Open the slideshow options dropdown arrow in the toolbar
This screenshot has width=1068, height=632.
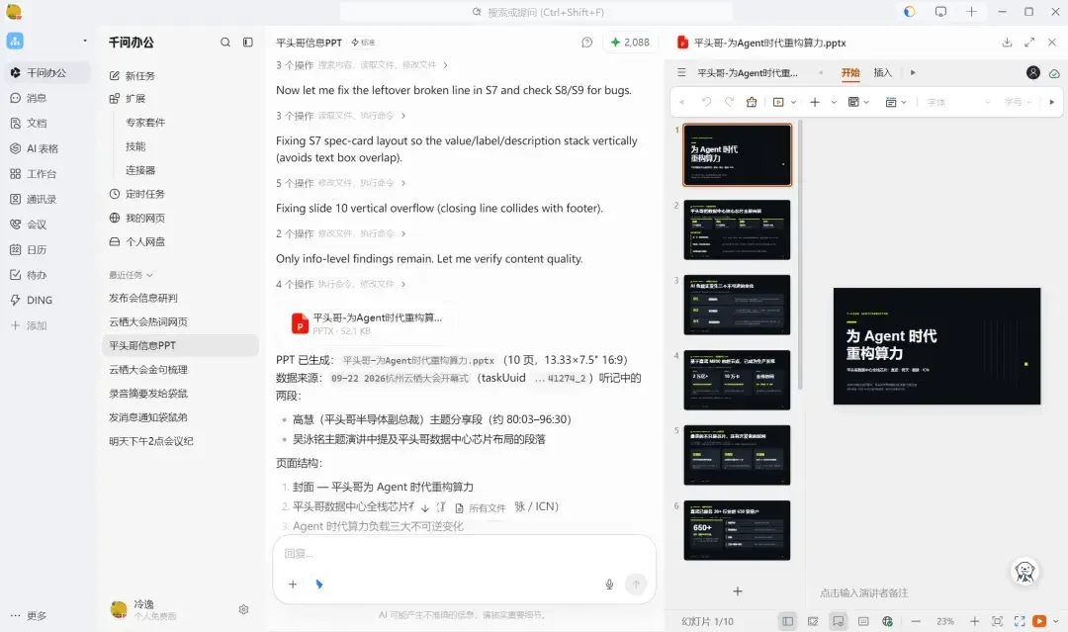(x=793, y=102)
